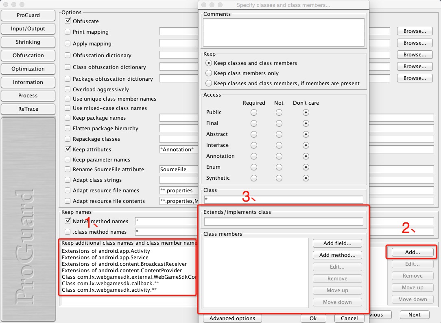Set Annotation to Don't care
Image resolution: width=441 pixels, height=323 pixels.
[x=306, y=156]
